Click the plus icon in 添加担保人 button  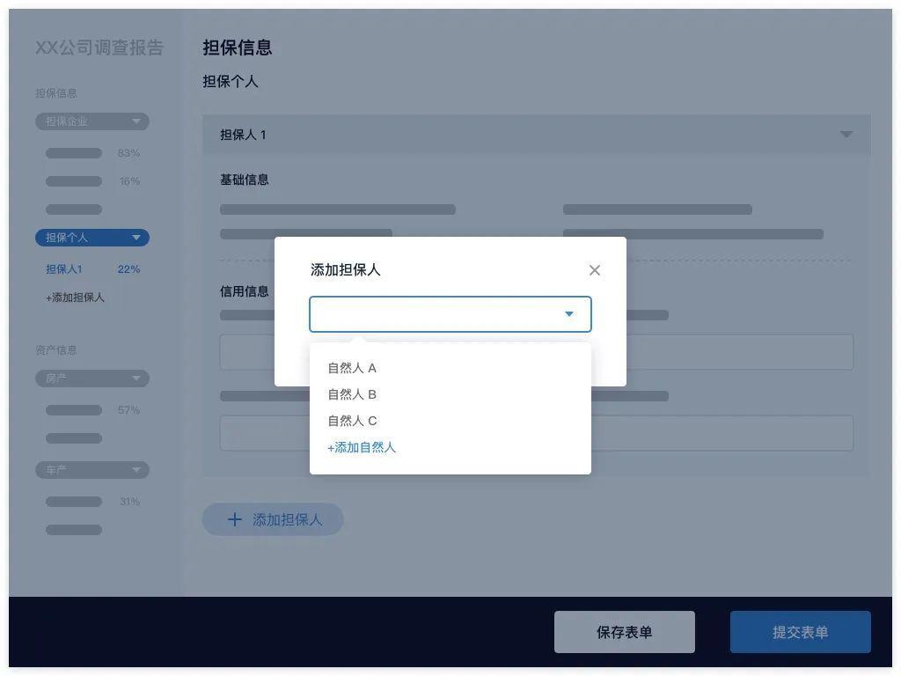click(234, 519)
